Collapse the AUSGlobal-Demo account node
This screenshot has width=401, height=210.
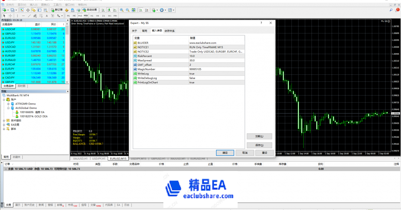tap(8, 108)
